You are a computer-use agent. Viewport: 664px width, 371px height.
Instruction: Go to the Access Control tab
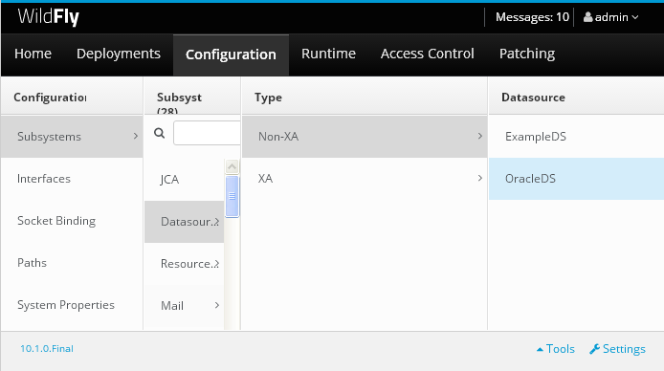(428, 54)
